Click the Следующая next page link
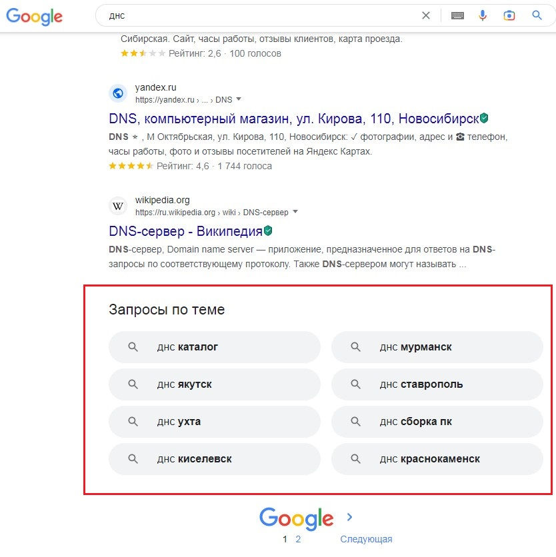This screenshot has height=557, width=556. [366, 539]
